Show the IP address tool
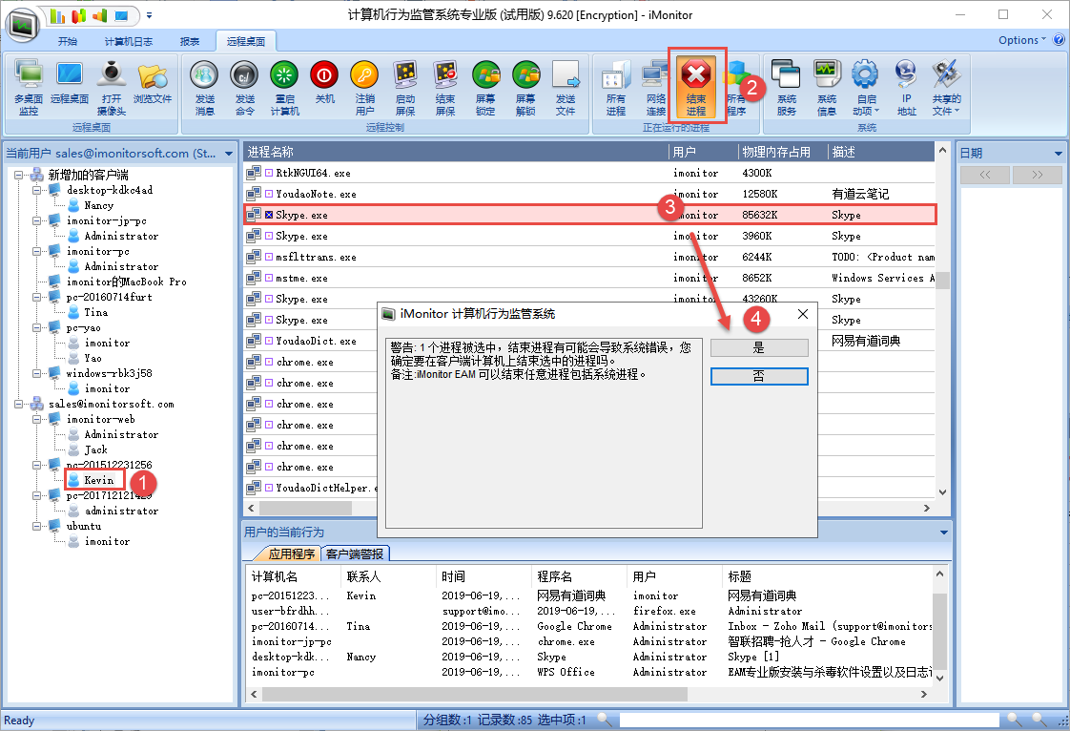The width and height of the screenshot is (1070, 731). (x=906, y=88)
